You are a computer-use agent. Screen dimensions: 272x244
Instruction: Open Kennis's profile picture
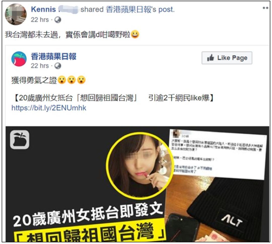click(x=16, y=14)
